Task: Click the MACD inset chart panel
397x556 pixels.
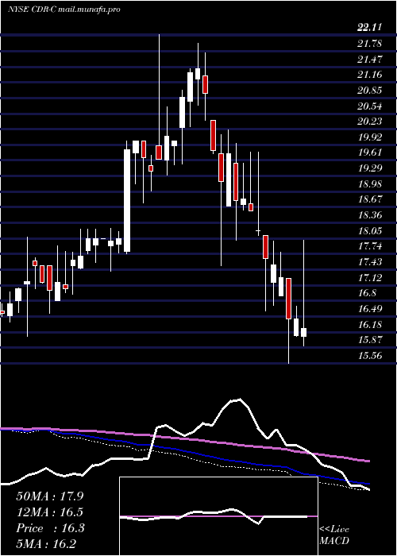Action: pos(218,516)
